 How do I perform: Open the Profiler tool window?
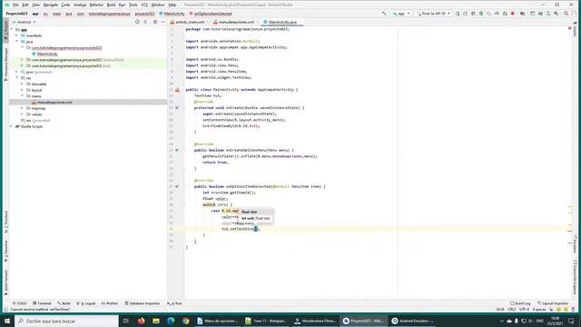click(x=110, y=303)
